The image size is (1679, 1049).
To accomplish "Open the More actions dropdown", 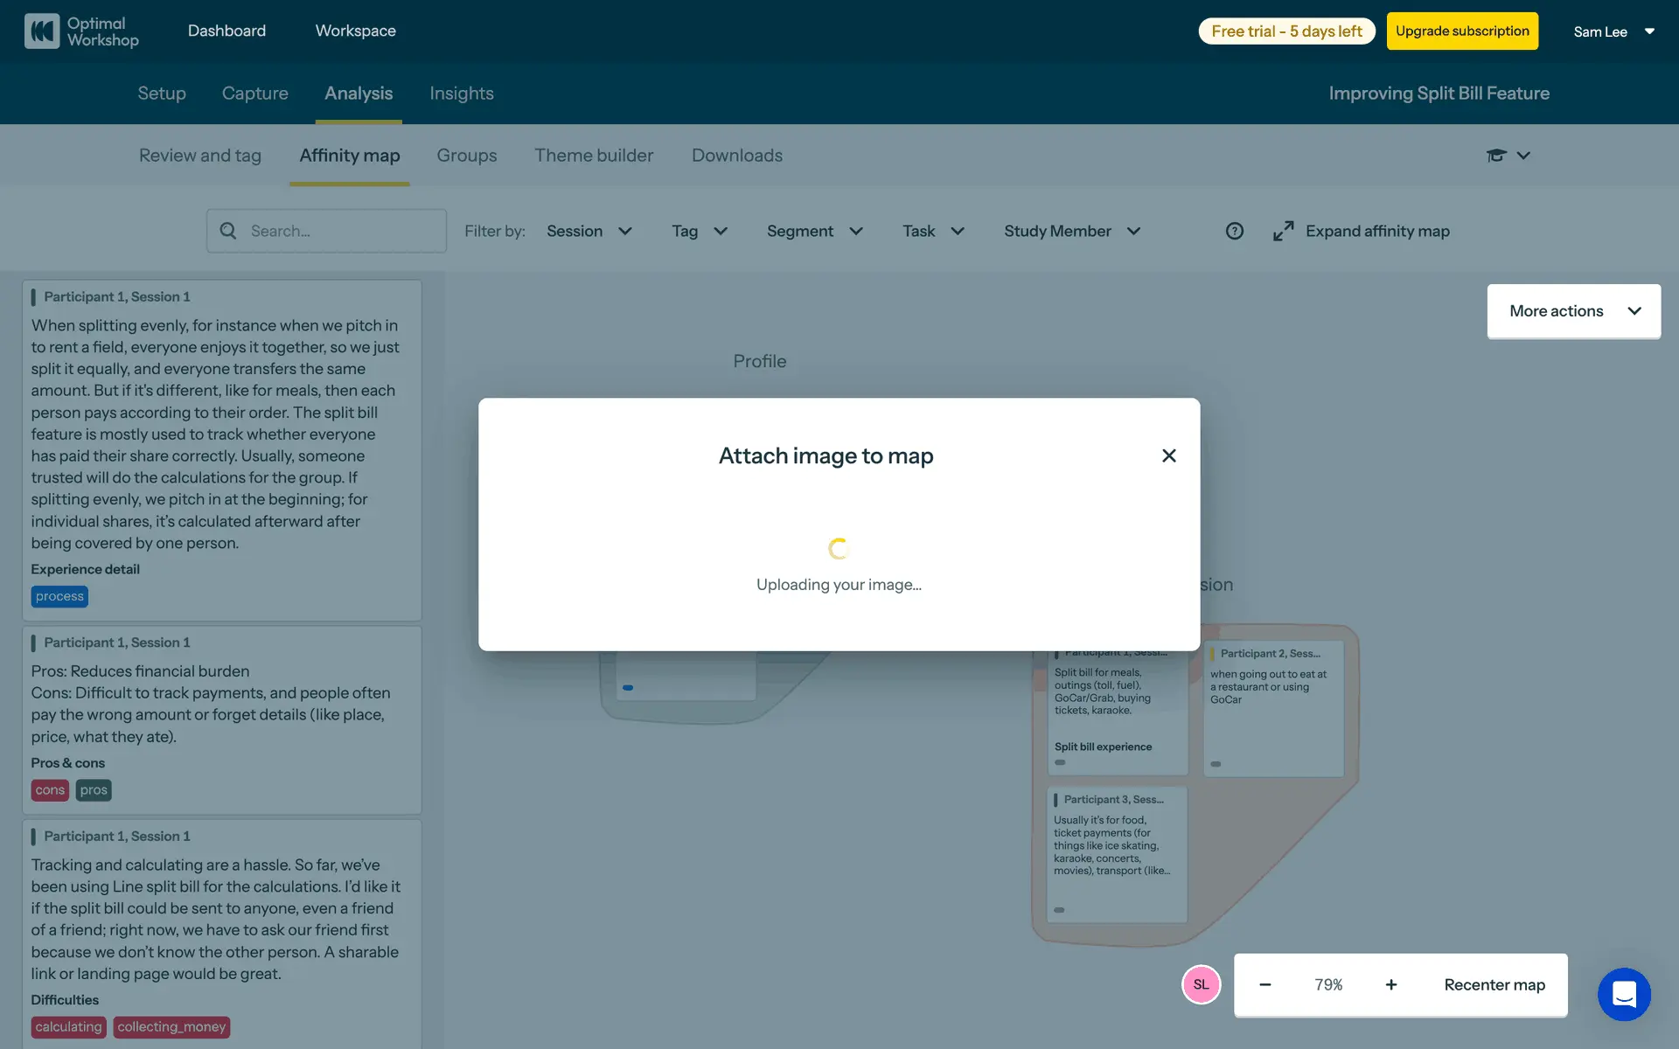I will click(x=1573, y=311).
